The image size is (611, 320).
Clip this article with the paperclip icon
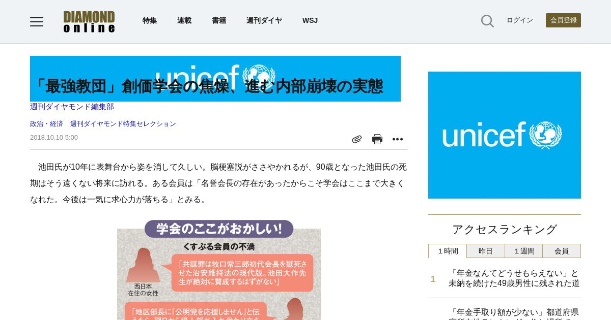[x=357, y=139]
